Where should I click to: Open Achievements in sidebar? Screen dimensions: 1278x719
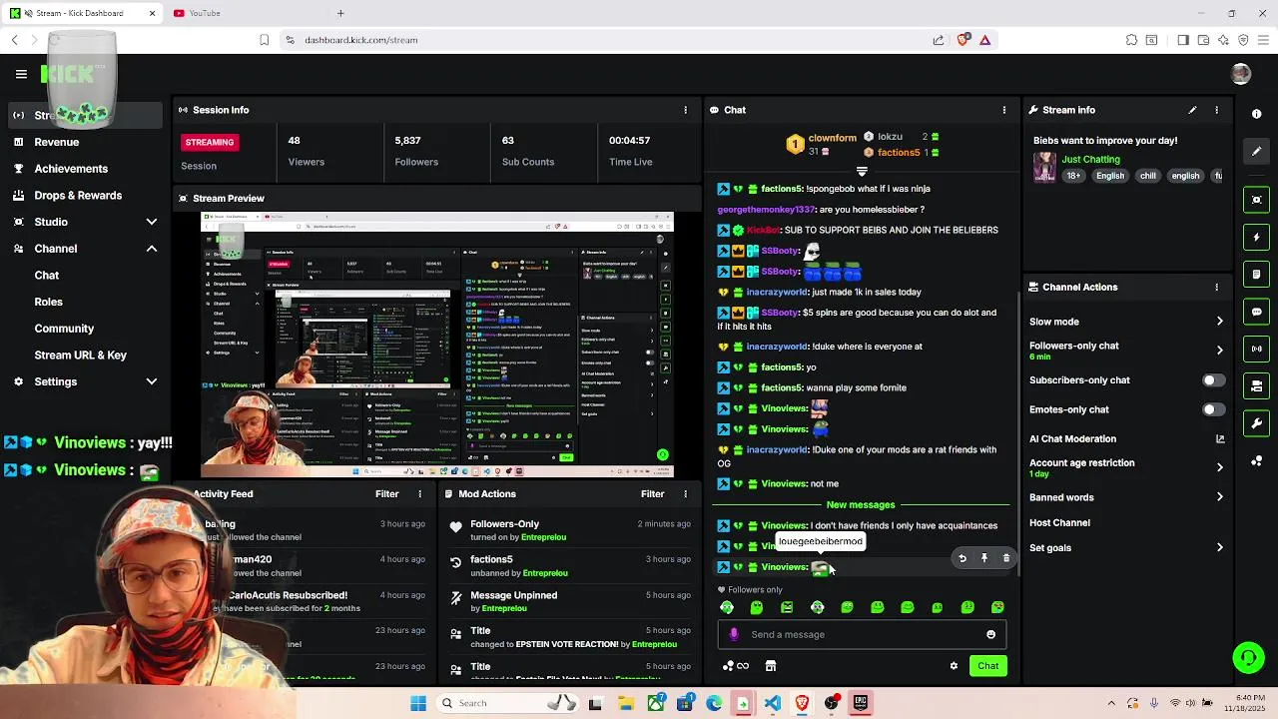71,169
